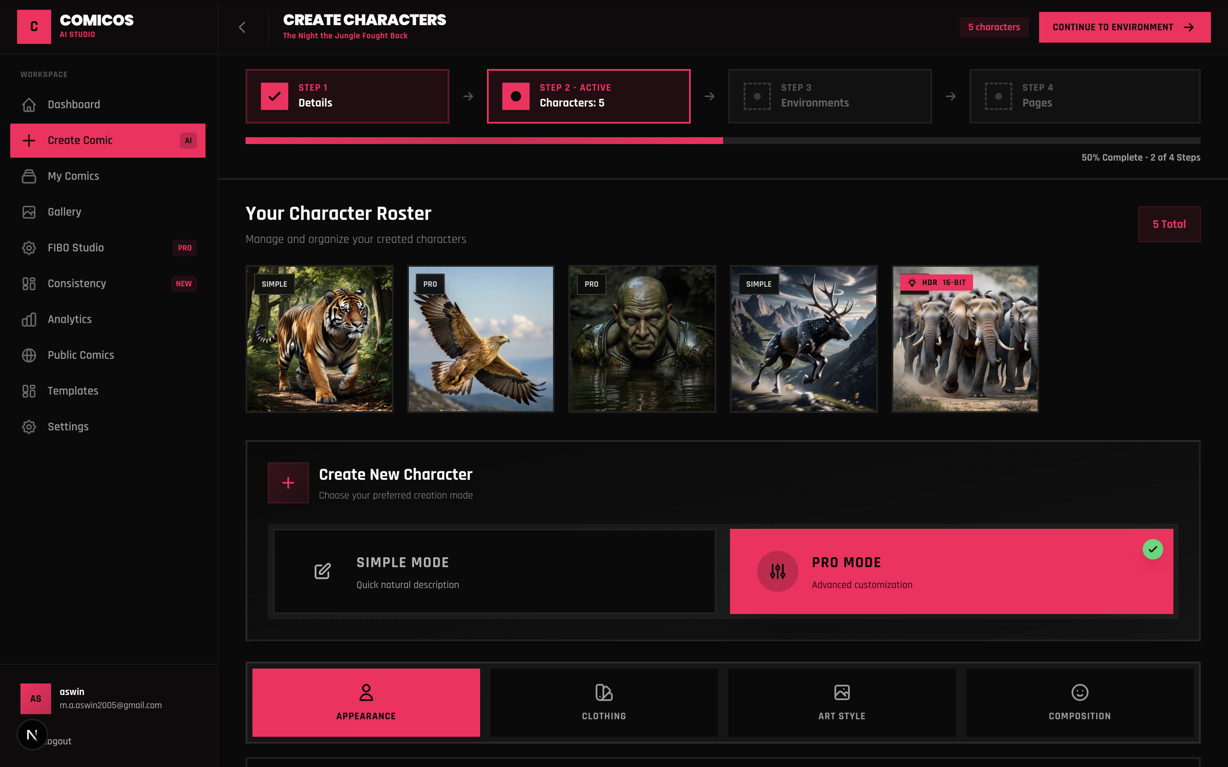Image resolution: width=1228 pixels, height=767 pixels.
Task: Go to Public Comics page
Action: coord(81,355)
